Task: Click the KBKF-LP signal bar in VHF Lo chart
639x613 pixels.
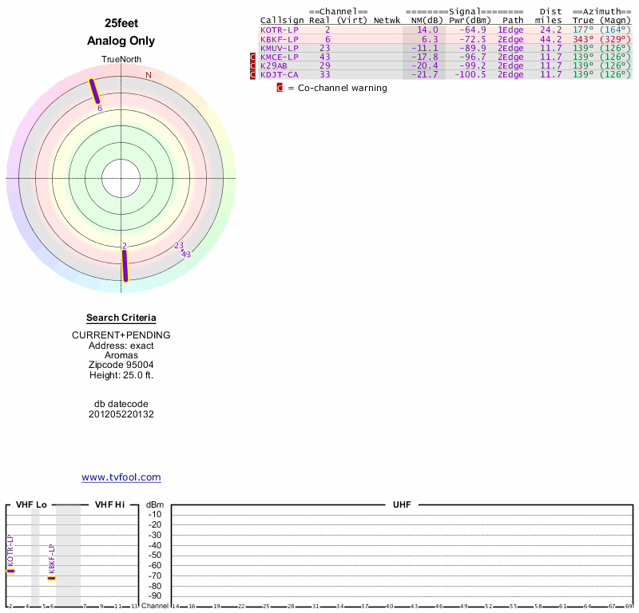Action: [51, 577]
